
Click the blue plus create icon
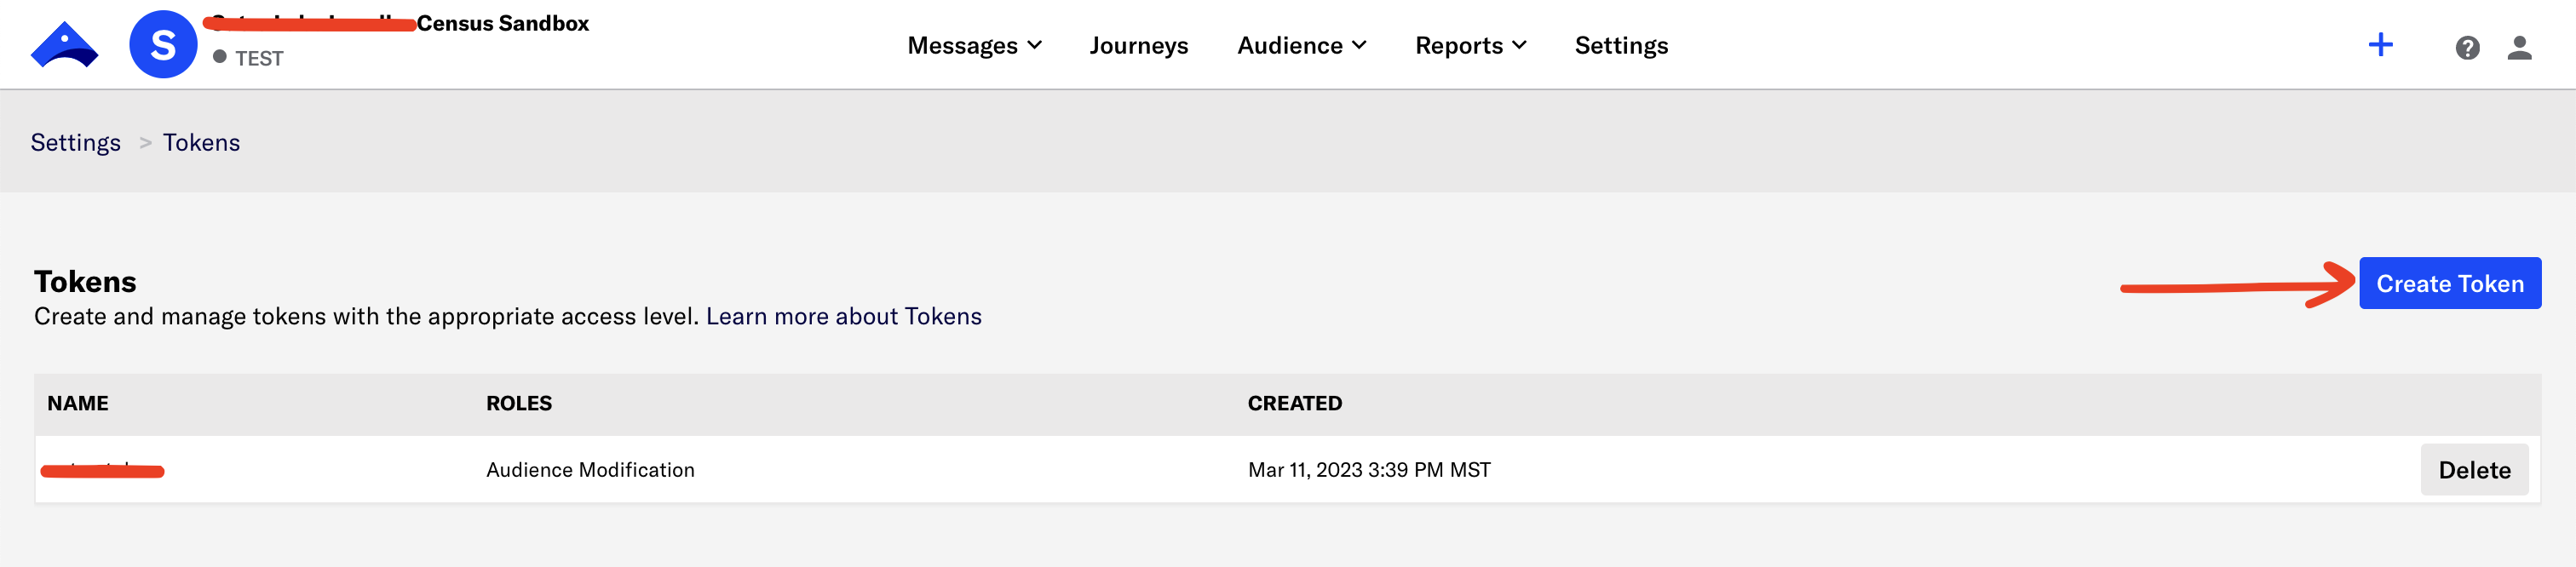point(2380,45)
